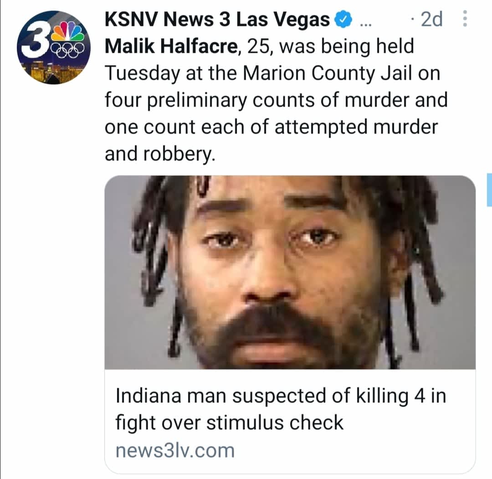Screen dimensions: 492x479
Task: Click the blue scroll indicator at right edge
Action: coord(489,190)
